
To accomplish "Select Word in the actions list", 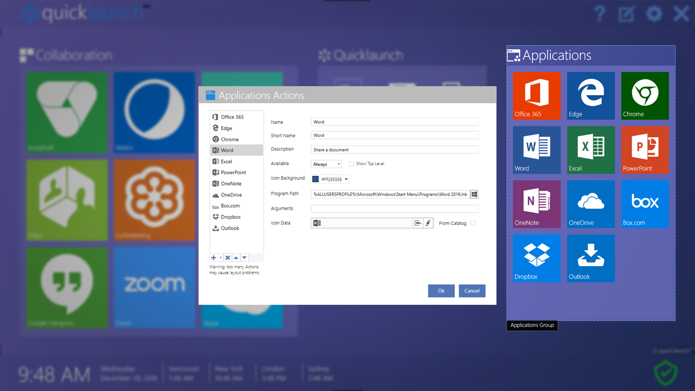I will pos(237,150).
